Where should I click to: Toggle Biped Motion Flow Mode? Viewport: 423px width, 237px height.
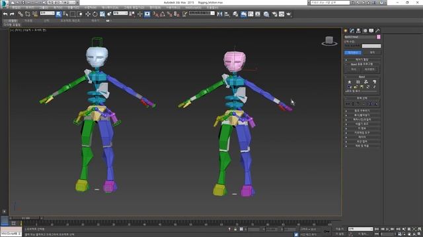[x=365, y=82]
